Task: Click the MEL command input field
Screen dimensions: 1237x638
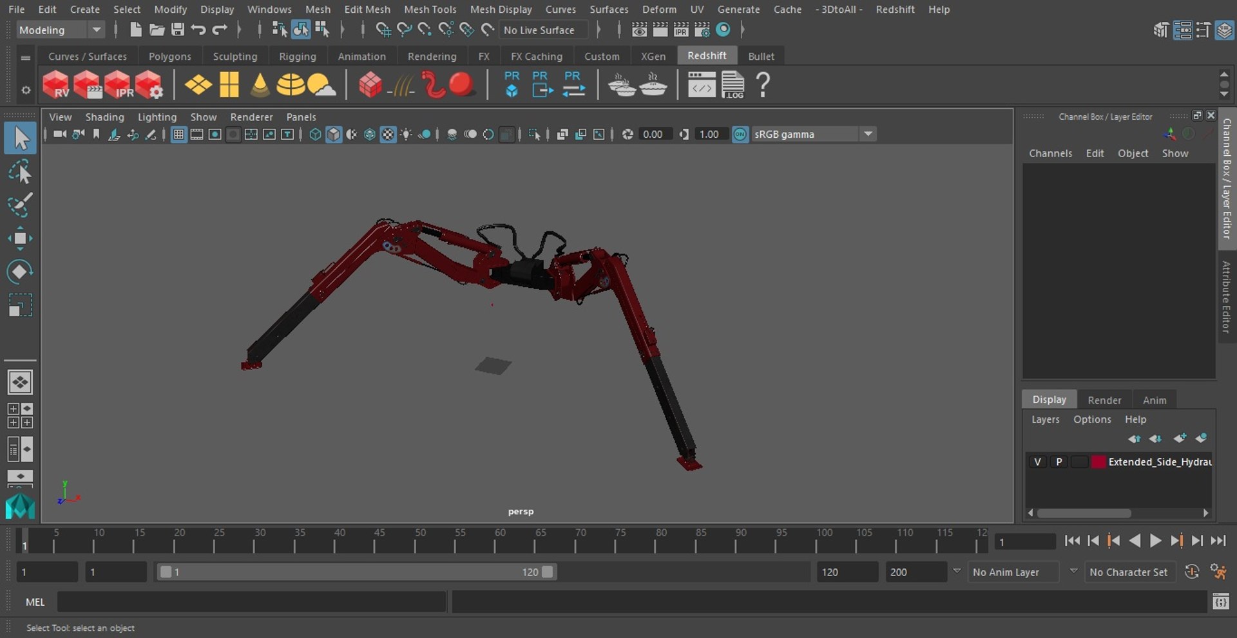Action: pyautogui.click(x=251, y=602)
